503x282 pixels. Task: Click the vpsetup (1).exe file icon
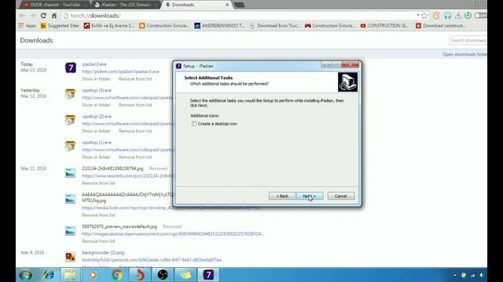(70, 146)
